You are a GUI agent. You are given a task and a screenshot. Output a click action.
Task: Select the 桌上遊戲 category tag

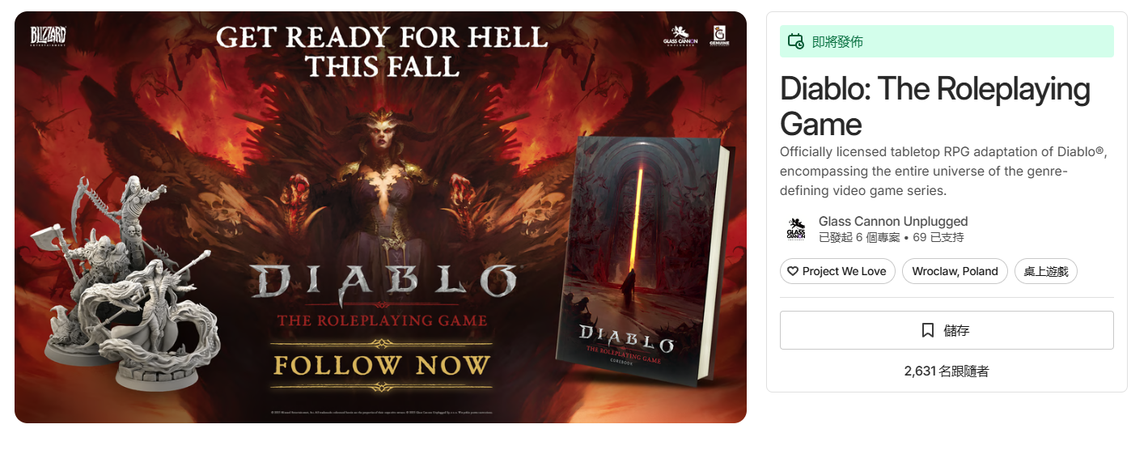point(1046,271)
